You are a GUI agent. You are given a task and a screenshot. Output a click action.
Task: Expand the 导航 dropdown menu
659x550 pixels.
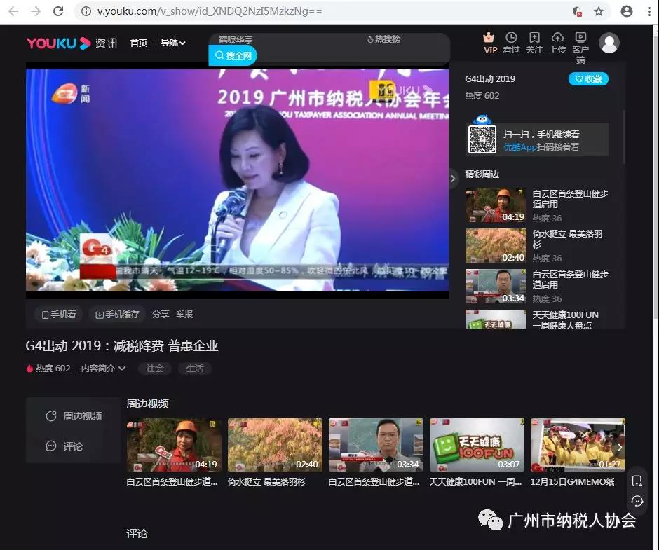pos(172,43)
